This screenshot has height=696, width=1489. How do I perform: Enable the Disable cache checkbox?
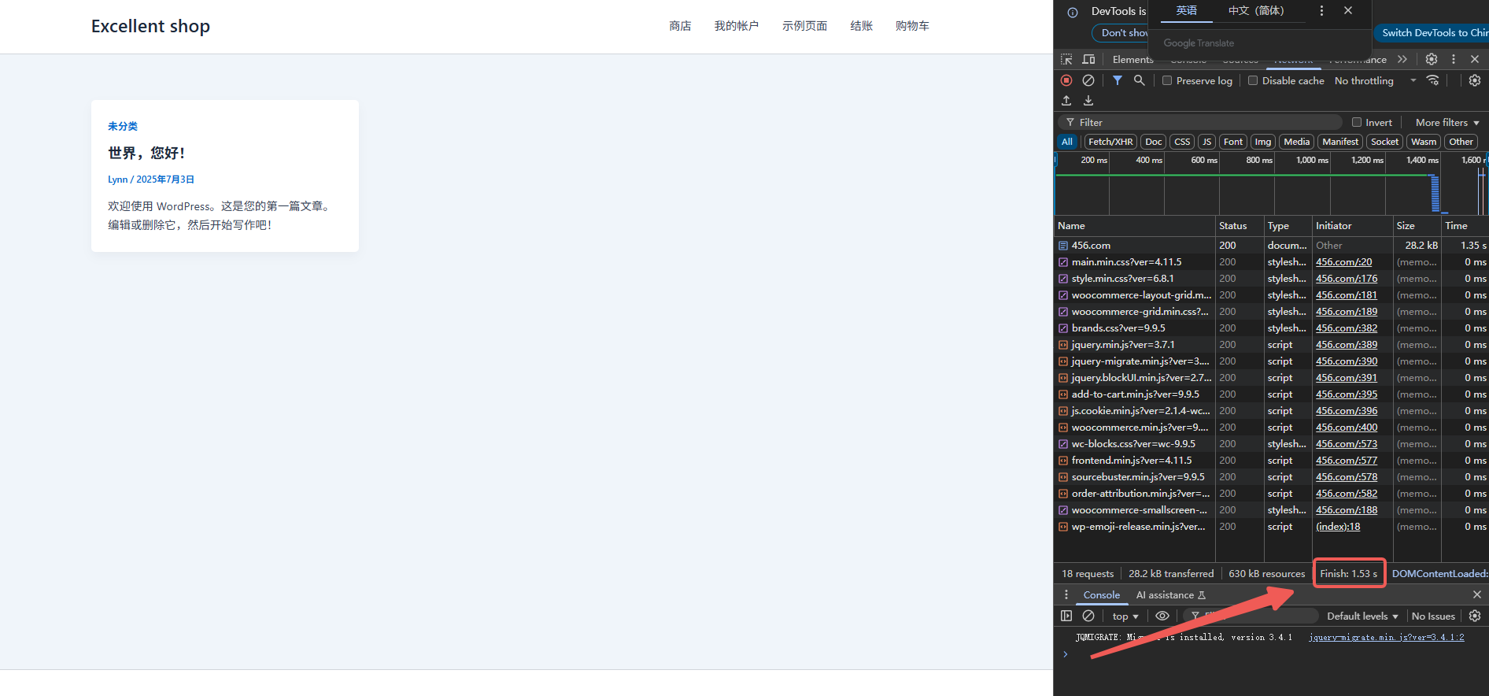pyautogui.click(x=1253, y=80)
